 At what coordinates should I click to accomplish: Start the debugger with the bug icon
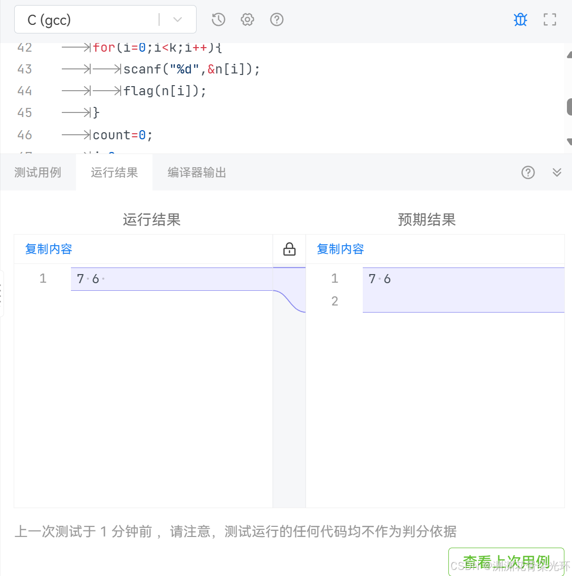520,19
